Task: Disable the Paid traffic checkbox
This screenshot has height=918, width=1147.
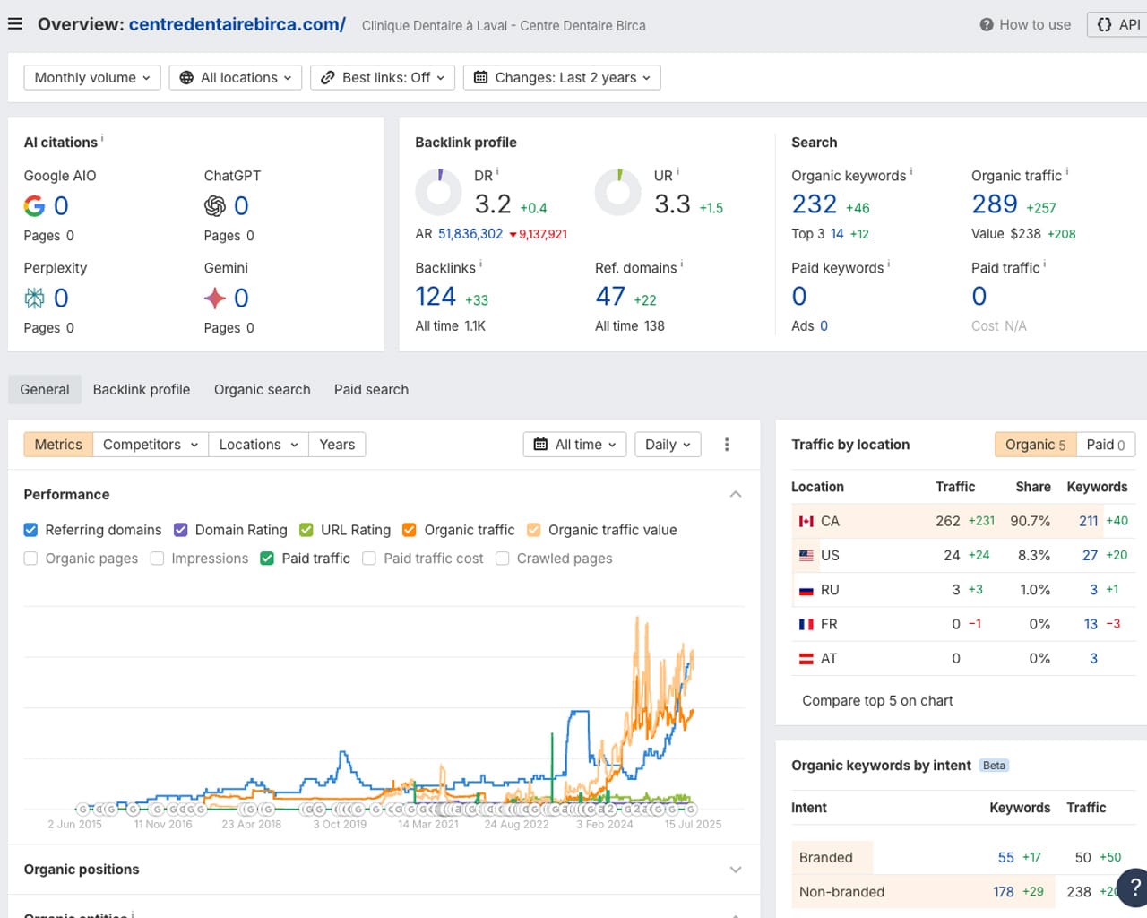Action: pyautogui.click(x=267, y=559)
